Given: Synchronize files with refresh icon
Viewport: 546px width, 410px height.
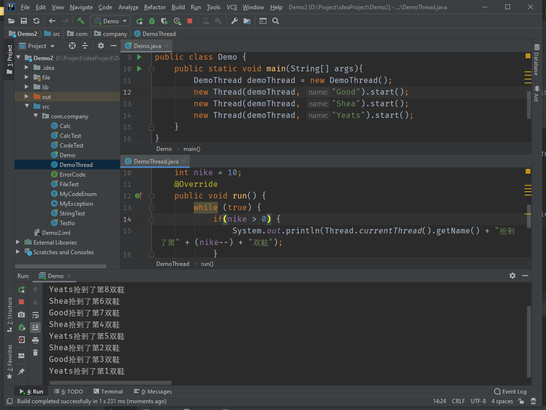Looking at the screenshot, I should point(36,21).
